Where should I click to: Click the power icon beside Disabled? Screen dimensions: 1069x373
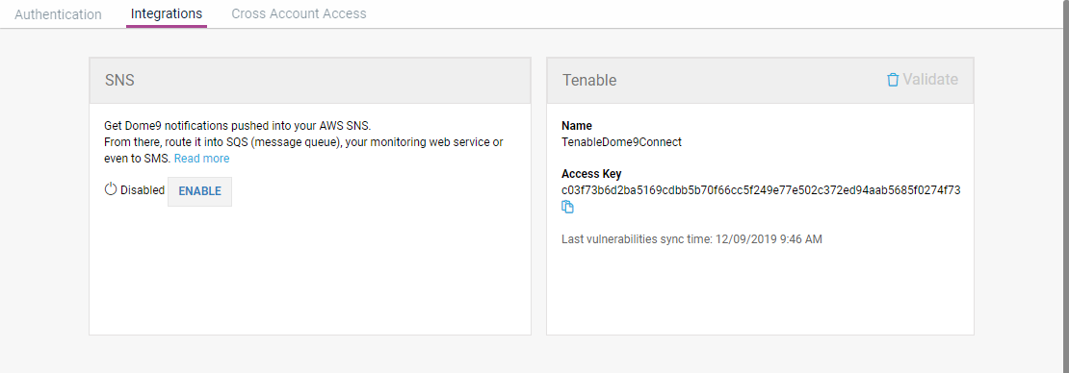pos(111,189)
